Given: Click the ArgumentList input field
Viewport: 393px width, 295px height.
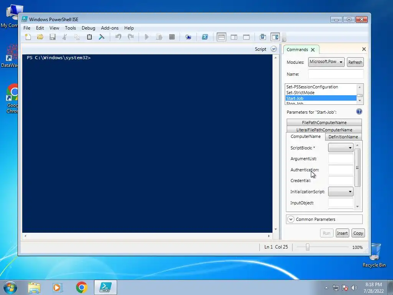Looking at the screenshot, I should [341, 159].
